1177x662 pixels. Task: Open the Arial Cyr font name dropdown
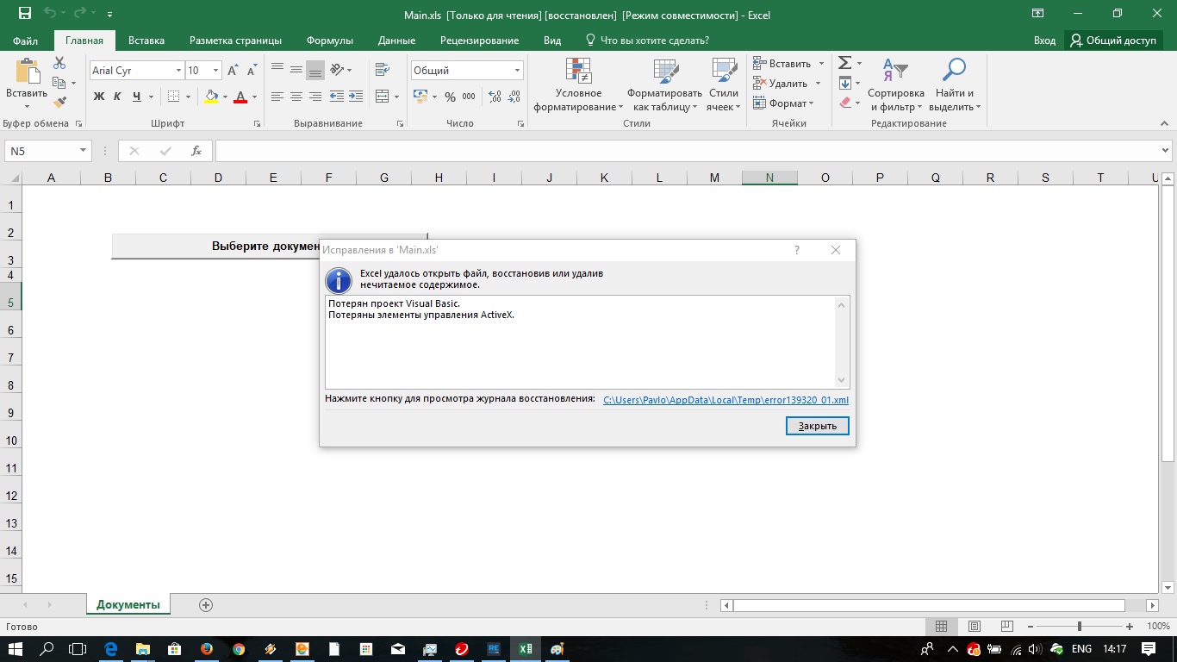178,71
